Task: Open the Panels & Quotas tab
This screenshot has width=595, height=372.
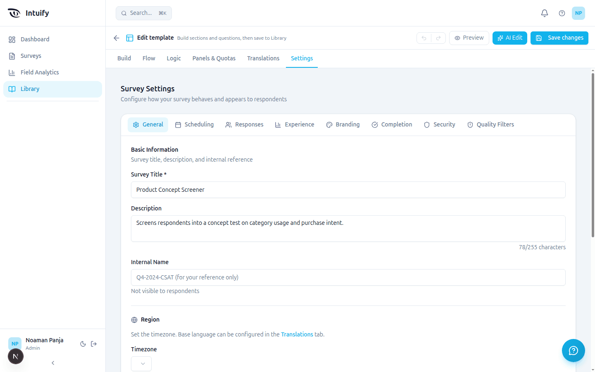Action: pyautogui.click(x=214, y=58)
